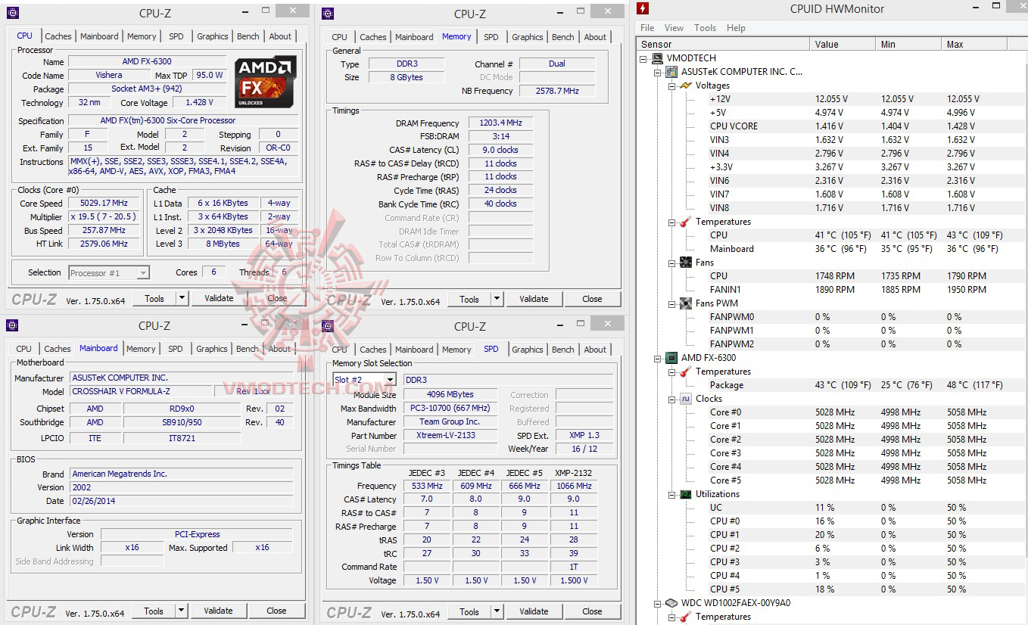This screenshot has width=1028, height=625.
Task: Click Validate in the CPU-tab CPU-Z window
Action: coord(219,298)
